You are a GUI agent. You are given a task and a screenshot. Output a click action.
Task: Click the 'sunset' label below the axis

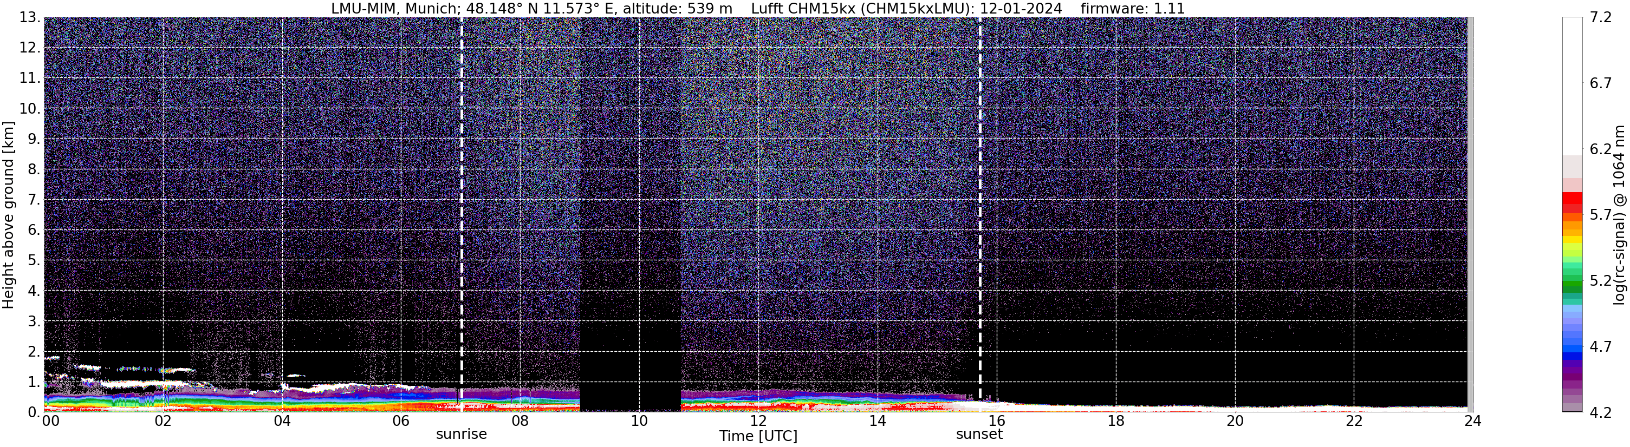979,435
